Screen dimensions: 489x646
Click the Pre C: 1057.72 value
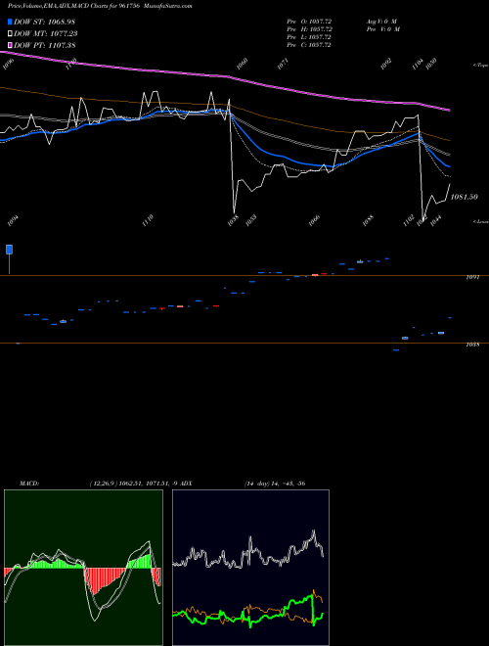pos(309,45)
